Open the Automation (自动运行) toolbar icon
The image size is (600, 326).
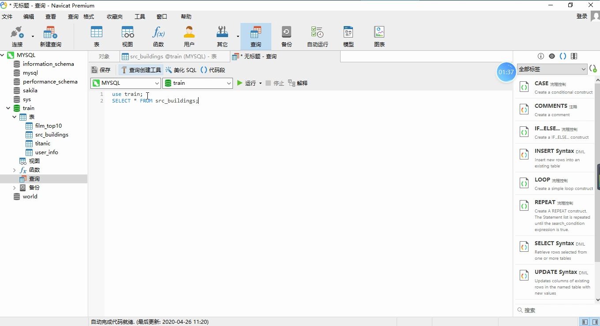(x=318, y=37)
